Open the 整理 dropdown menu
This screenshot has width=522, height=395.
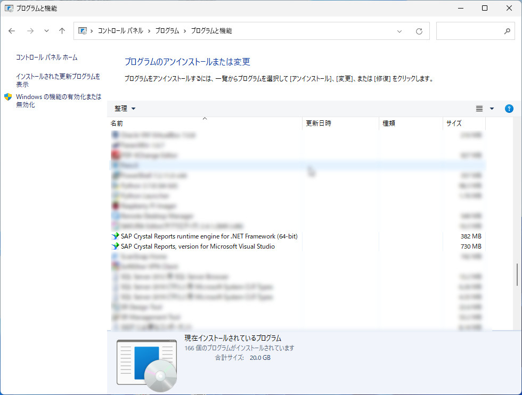point(125,109)
